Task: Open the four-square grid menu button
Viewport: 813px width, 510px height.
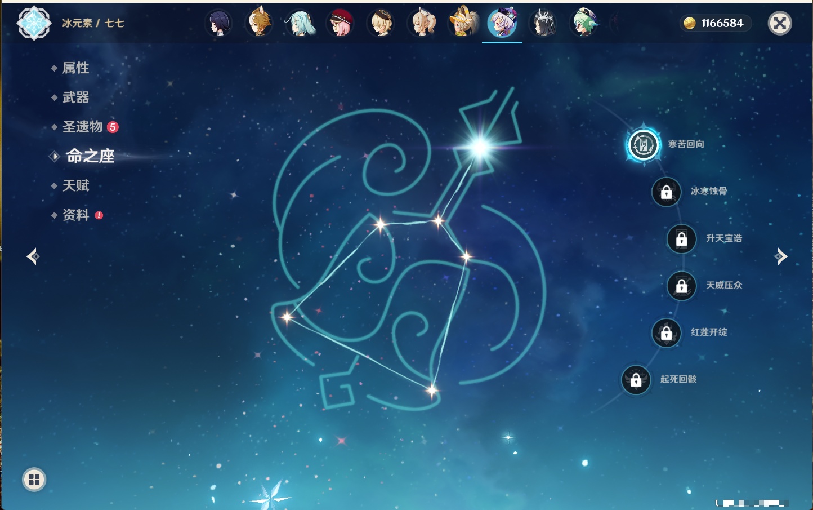Action: (x=34, y=480)
